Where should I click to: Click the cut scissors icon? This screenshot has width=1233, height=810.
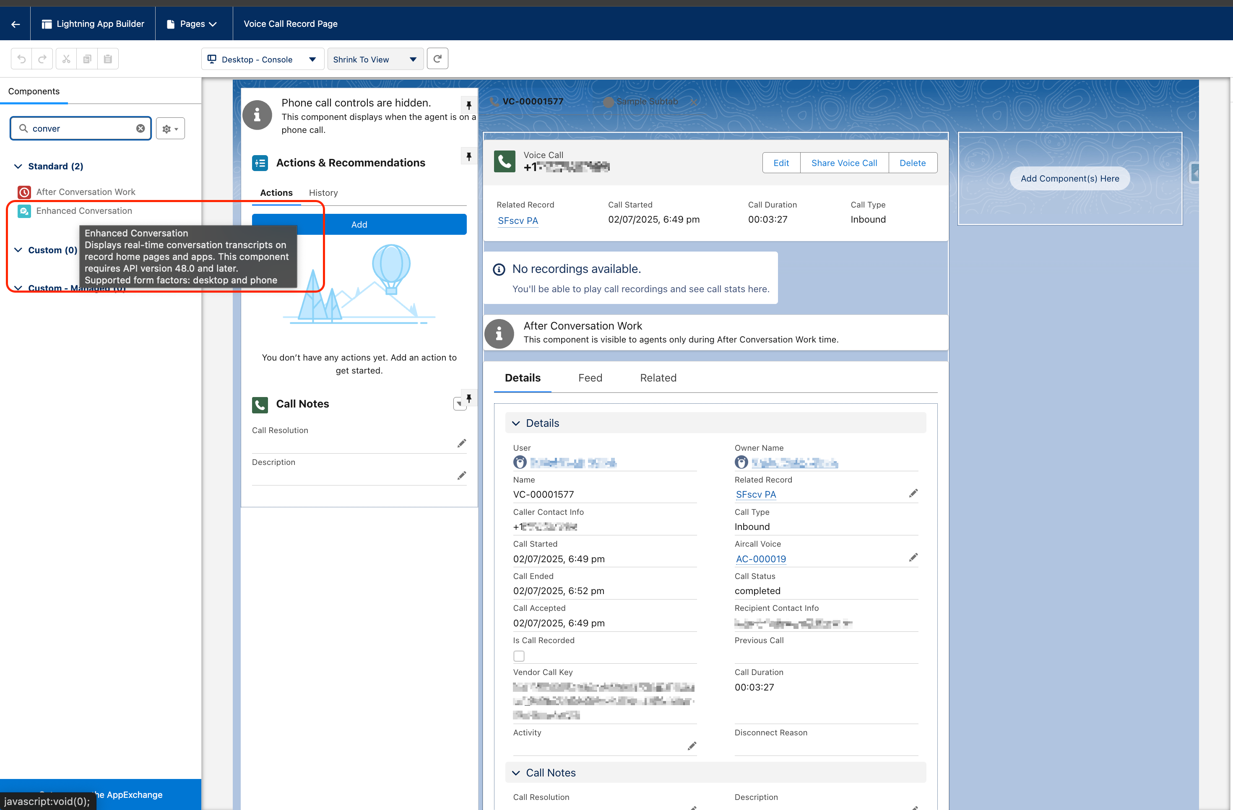click(x=66, y=59)
